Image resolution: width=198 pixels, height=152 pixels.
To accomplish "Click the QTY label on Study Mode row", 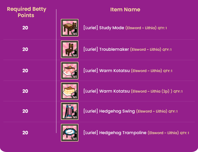I will (162, 28).
